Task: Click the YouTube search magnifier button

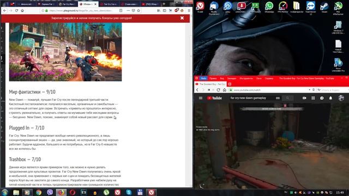Action: (287, 98)
